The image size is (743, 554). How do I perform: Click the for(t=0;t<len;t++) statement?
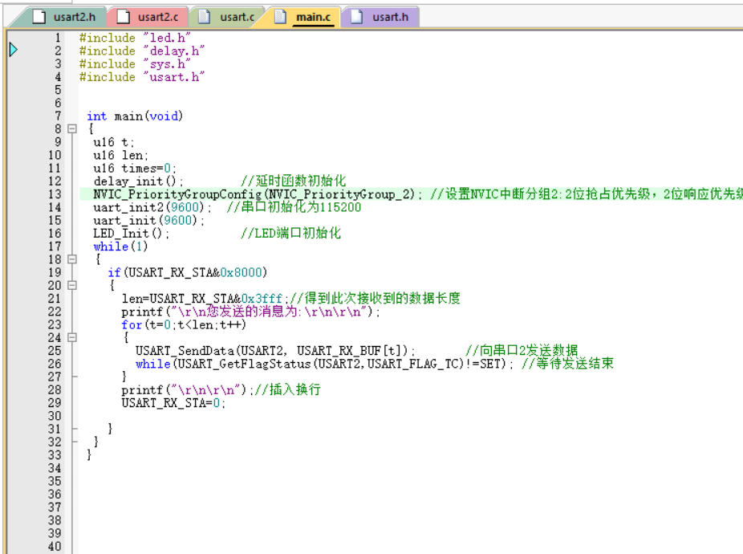coord(184,325)
